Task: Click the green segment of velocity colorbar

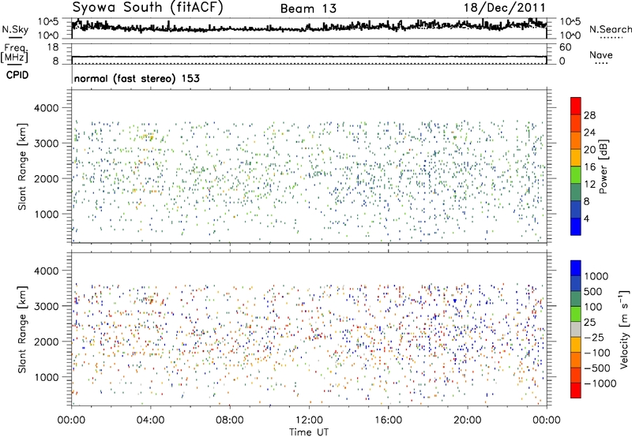Action: (x=576, y=314)
